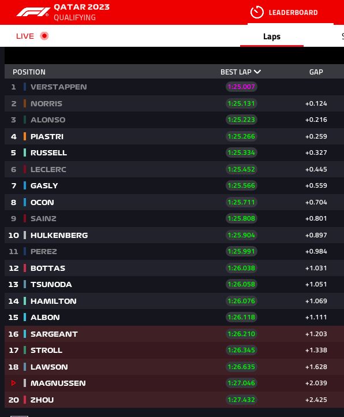Click the Gap column header
This screenshot has height=417, width=344.
(x=316, y=72)
